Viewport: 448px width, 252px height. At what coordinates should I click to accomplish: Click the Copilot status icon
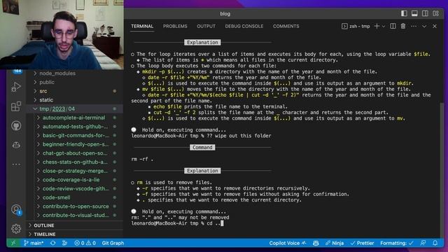tap(316, 243)
